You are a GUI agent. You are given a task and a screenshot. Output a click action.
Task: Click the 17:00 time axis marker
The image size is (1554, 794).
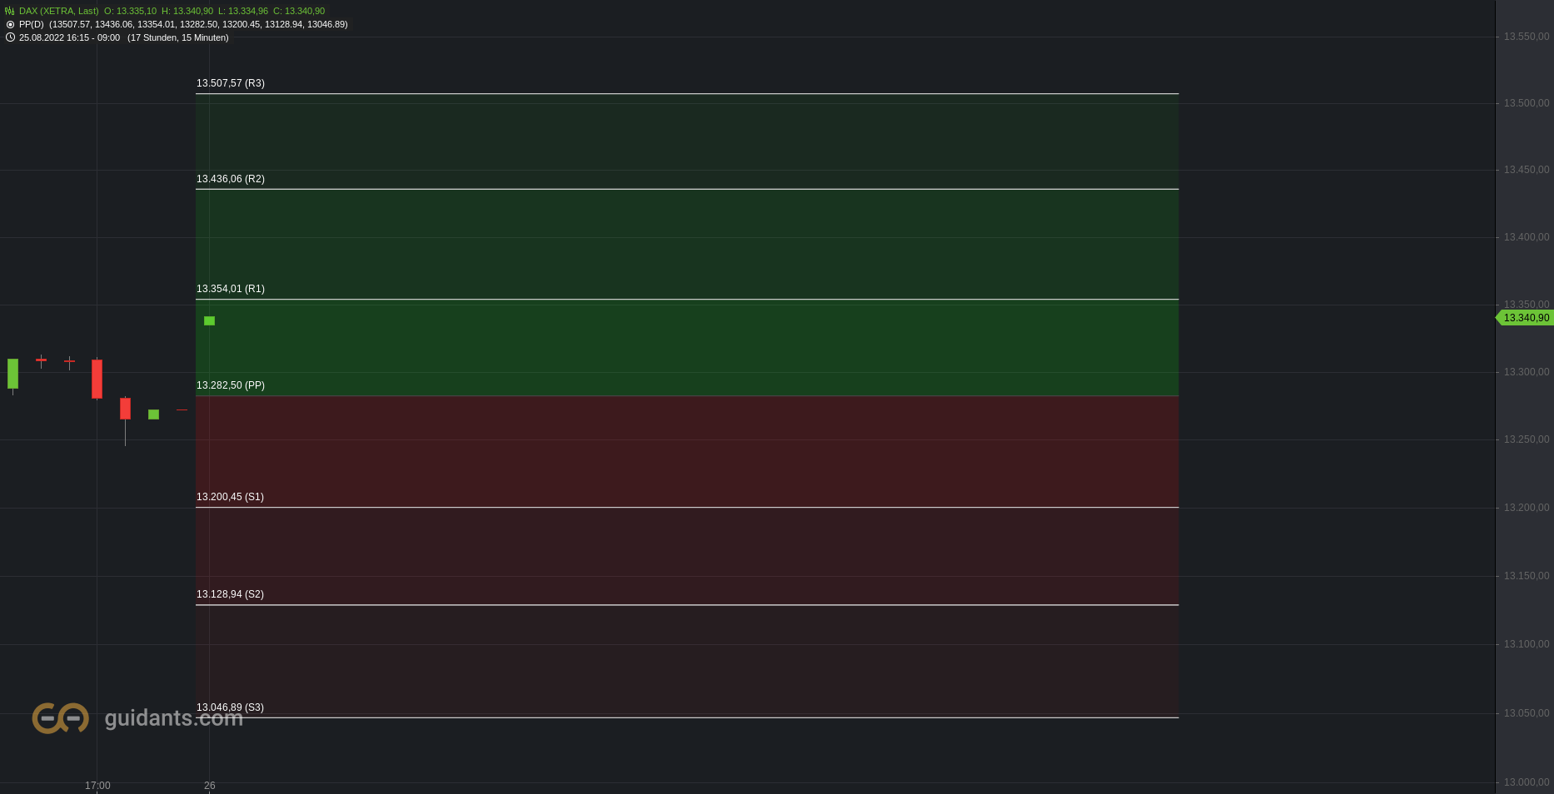(97, 786)
